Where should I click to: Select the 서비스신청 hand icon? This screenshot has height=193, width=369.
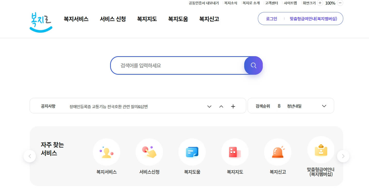149,152
